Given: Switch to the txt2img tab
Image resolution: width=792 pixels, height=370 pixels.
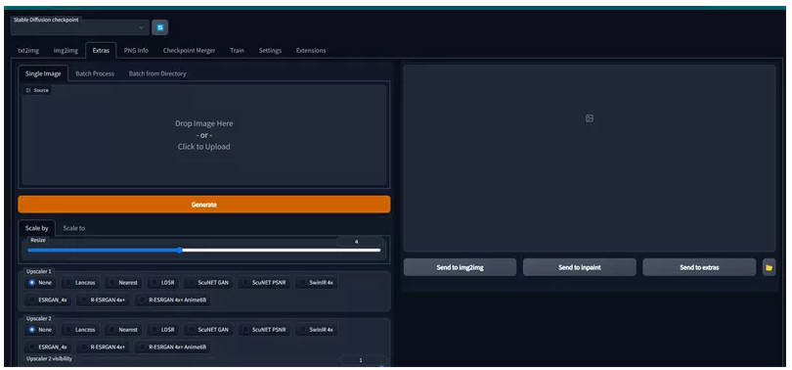Looking at the screenshot, I should (x=28, y=51).
